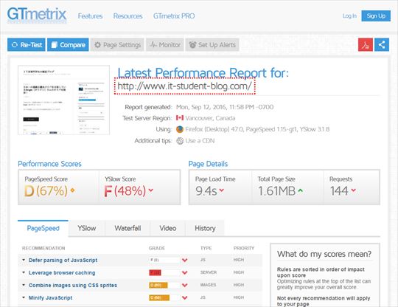Click the Vancouver, Canada region text
The width and height of the screenshot is (398, 307).
coord(210,118)
